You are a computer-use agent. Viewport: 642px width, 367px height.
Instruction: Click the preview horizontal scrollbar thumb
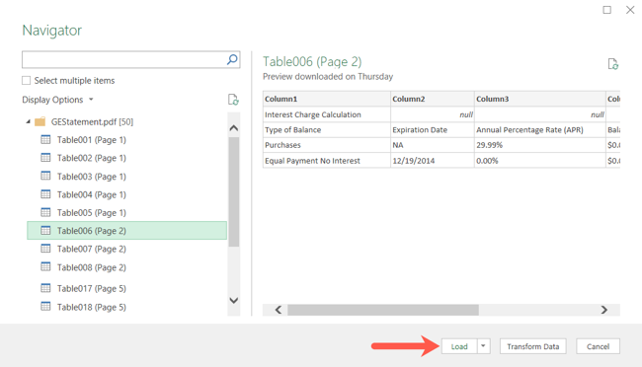point(383,310)
